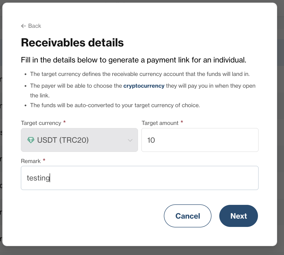Viewport: 284px width, 255px height.
Task: Click the red asterisk beside Remark
Action: [44, 160]
